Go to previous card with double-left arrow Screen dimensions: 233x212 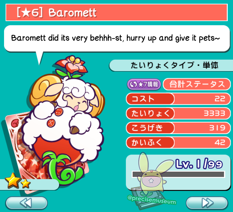(x=26, y=203)
